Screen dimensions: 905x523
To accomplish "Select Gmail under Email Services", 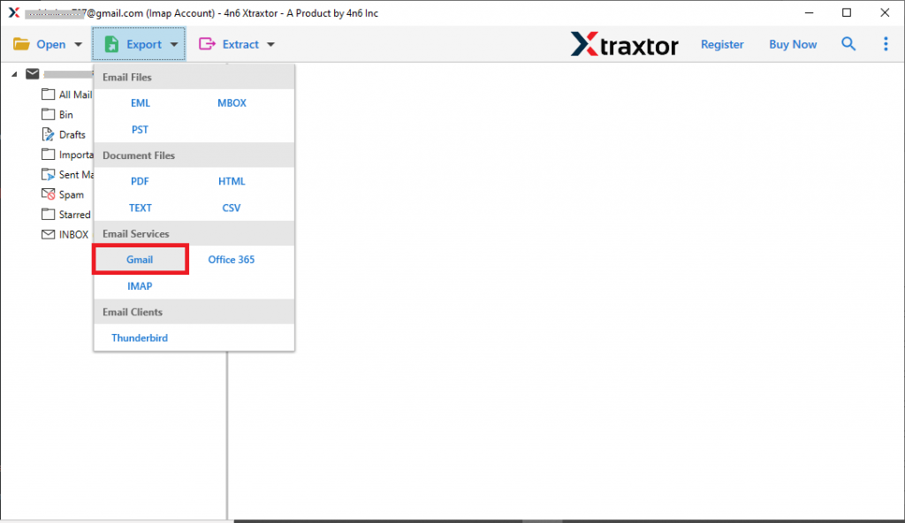I will coord(140,260).
